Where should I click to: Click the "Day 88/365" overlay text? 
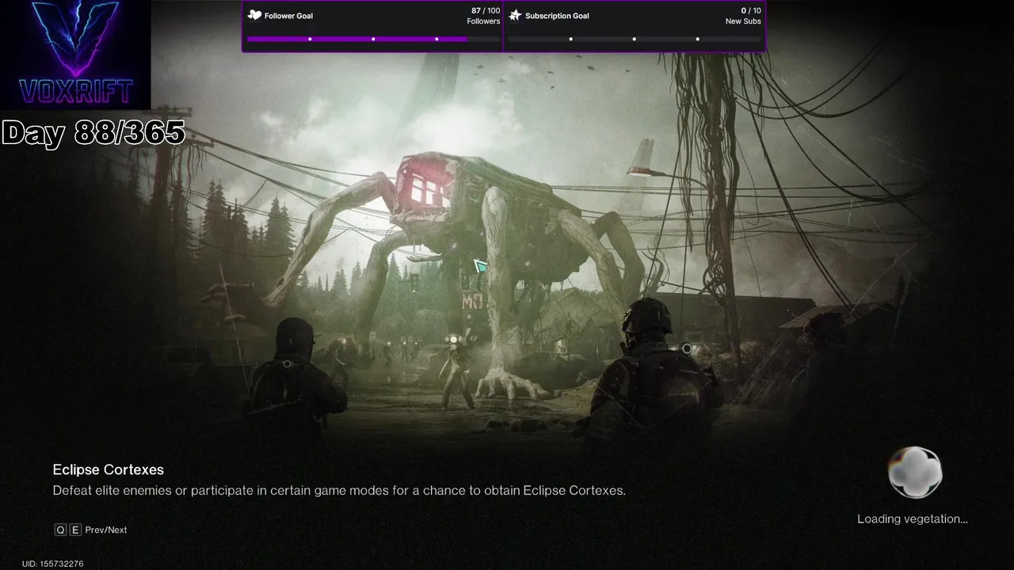93,132
